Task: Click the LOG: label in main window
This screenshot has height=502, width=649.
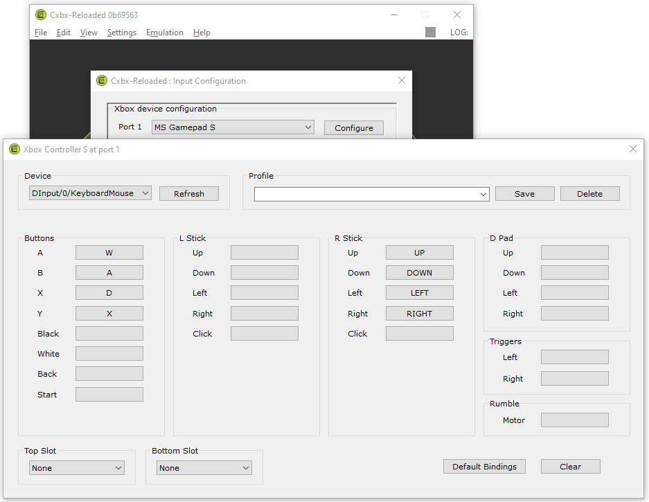Action: tap(459, 33)
